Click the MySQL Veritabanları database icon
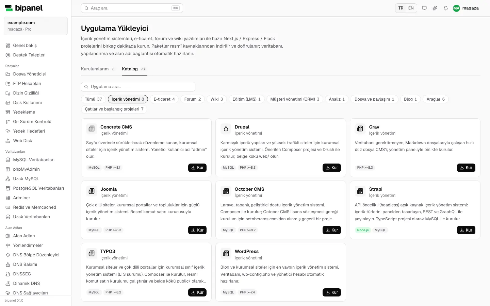 [8, 160]
